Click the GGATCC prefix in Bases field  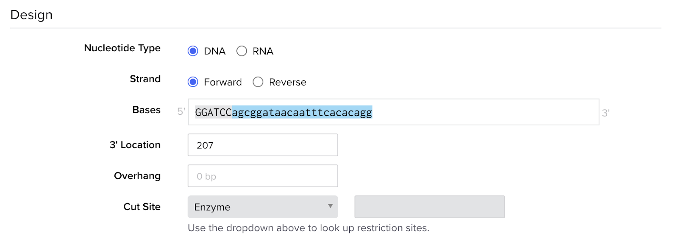pyautogui.click(x=213, y=112)
